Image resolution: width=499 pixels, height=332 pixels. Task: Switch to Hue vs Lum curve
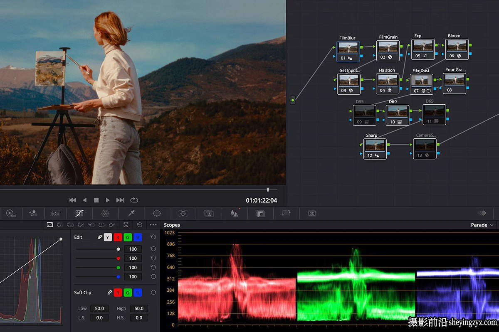(81, 225)
